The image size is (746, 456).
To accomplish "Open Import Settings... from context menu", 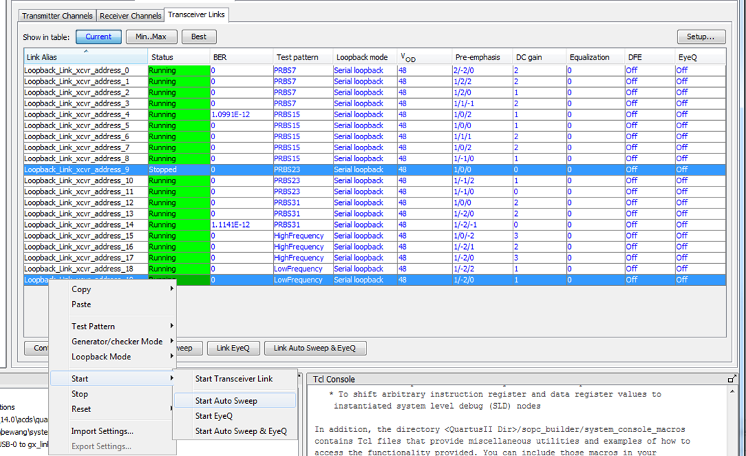I will [x=102, y=431].
